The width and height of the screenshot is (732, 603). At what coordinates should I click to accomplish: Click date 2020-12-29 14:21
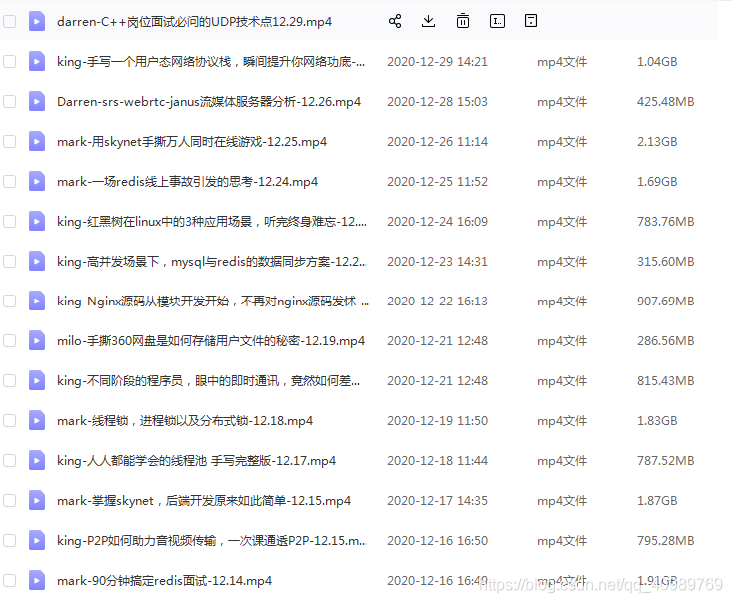coord(437,62)
